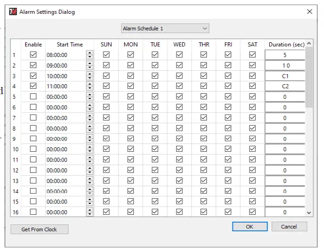Uncheck Enable for the 09:00:00 alarm
324x252 pixels.
[33, 65]
